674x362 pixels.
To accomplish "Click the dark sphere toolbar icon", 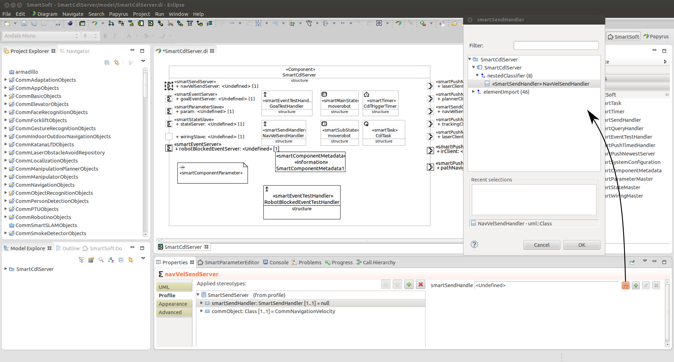I will [x=70, y=23].
